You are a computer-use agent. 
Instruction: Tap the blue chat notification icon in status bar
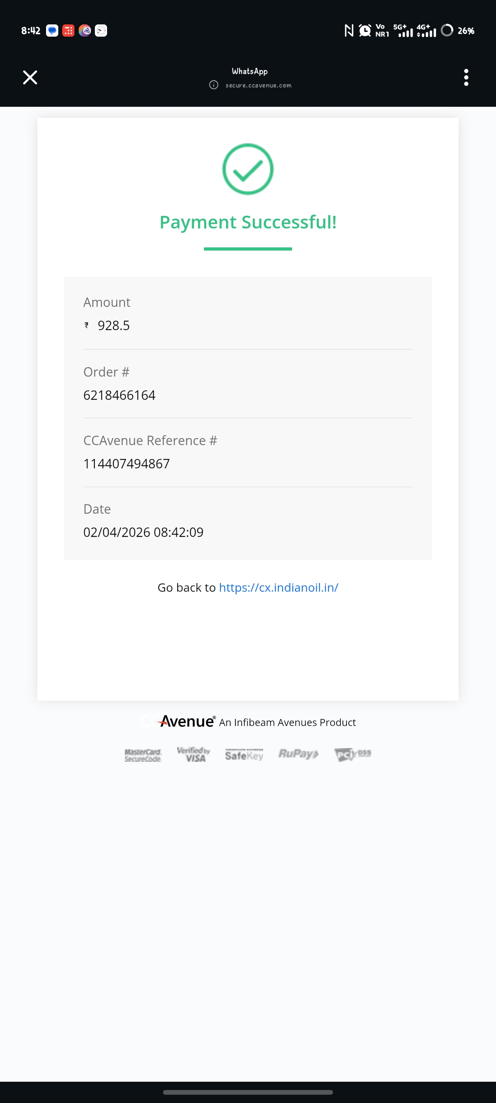(x=52, y=31)
